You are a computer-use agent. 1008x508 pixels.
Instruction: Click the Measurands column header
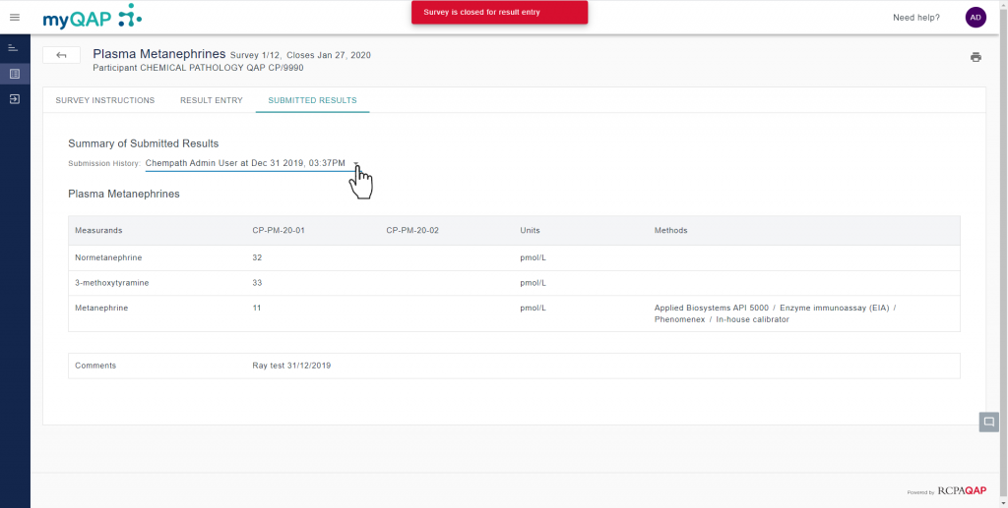coord(98,230)
